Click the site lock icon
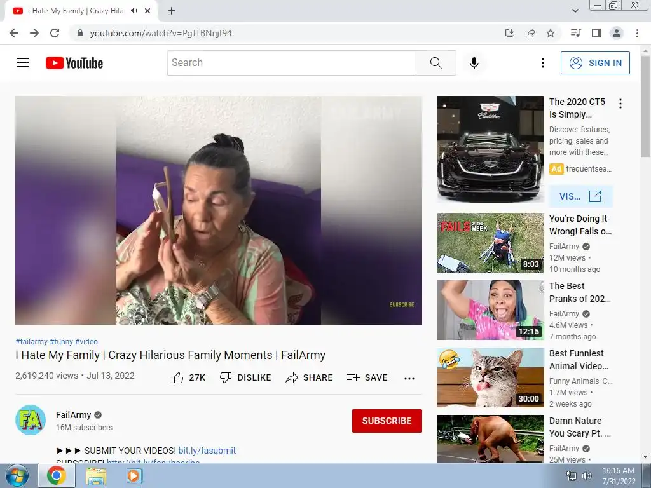Viewport: 651px width, 488px height. click(80, 33)
